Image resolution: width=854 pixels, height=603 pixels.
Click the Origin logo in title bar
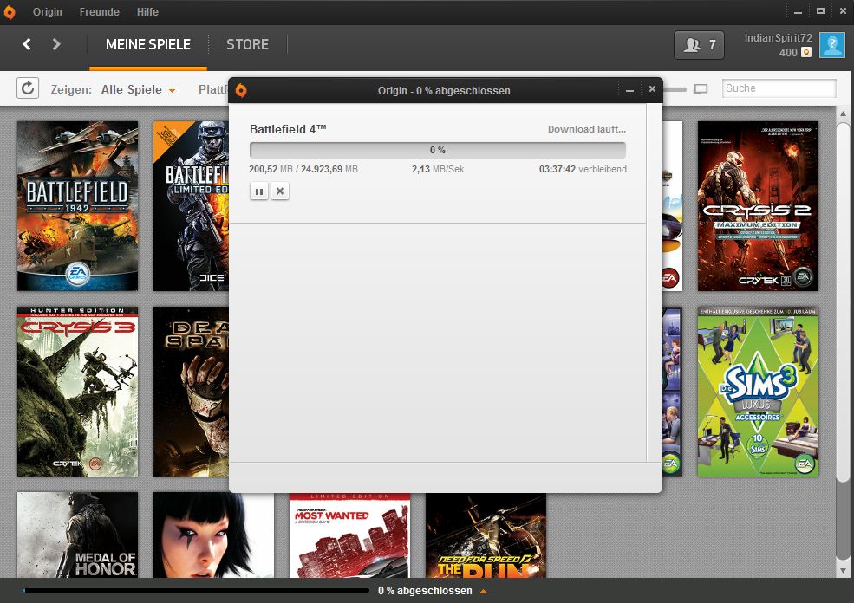pyautogui.click(x=10, y=11)
